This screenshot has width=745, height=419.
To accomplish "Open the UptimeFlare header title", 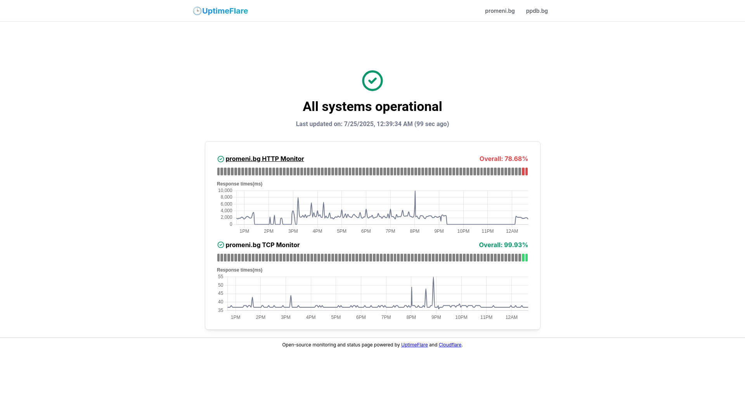I will 225,11.
